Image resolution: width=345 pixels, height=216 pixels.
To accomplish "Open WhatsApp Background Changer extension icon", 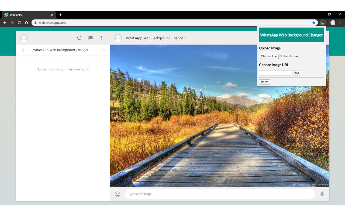I will pyautogui.click(x=322, y=23).
